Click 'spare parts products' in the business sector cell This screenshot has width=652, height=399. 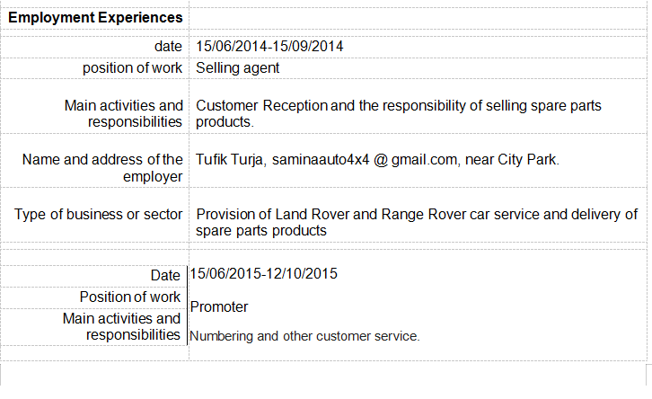(x=260, y=231)
